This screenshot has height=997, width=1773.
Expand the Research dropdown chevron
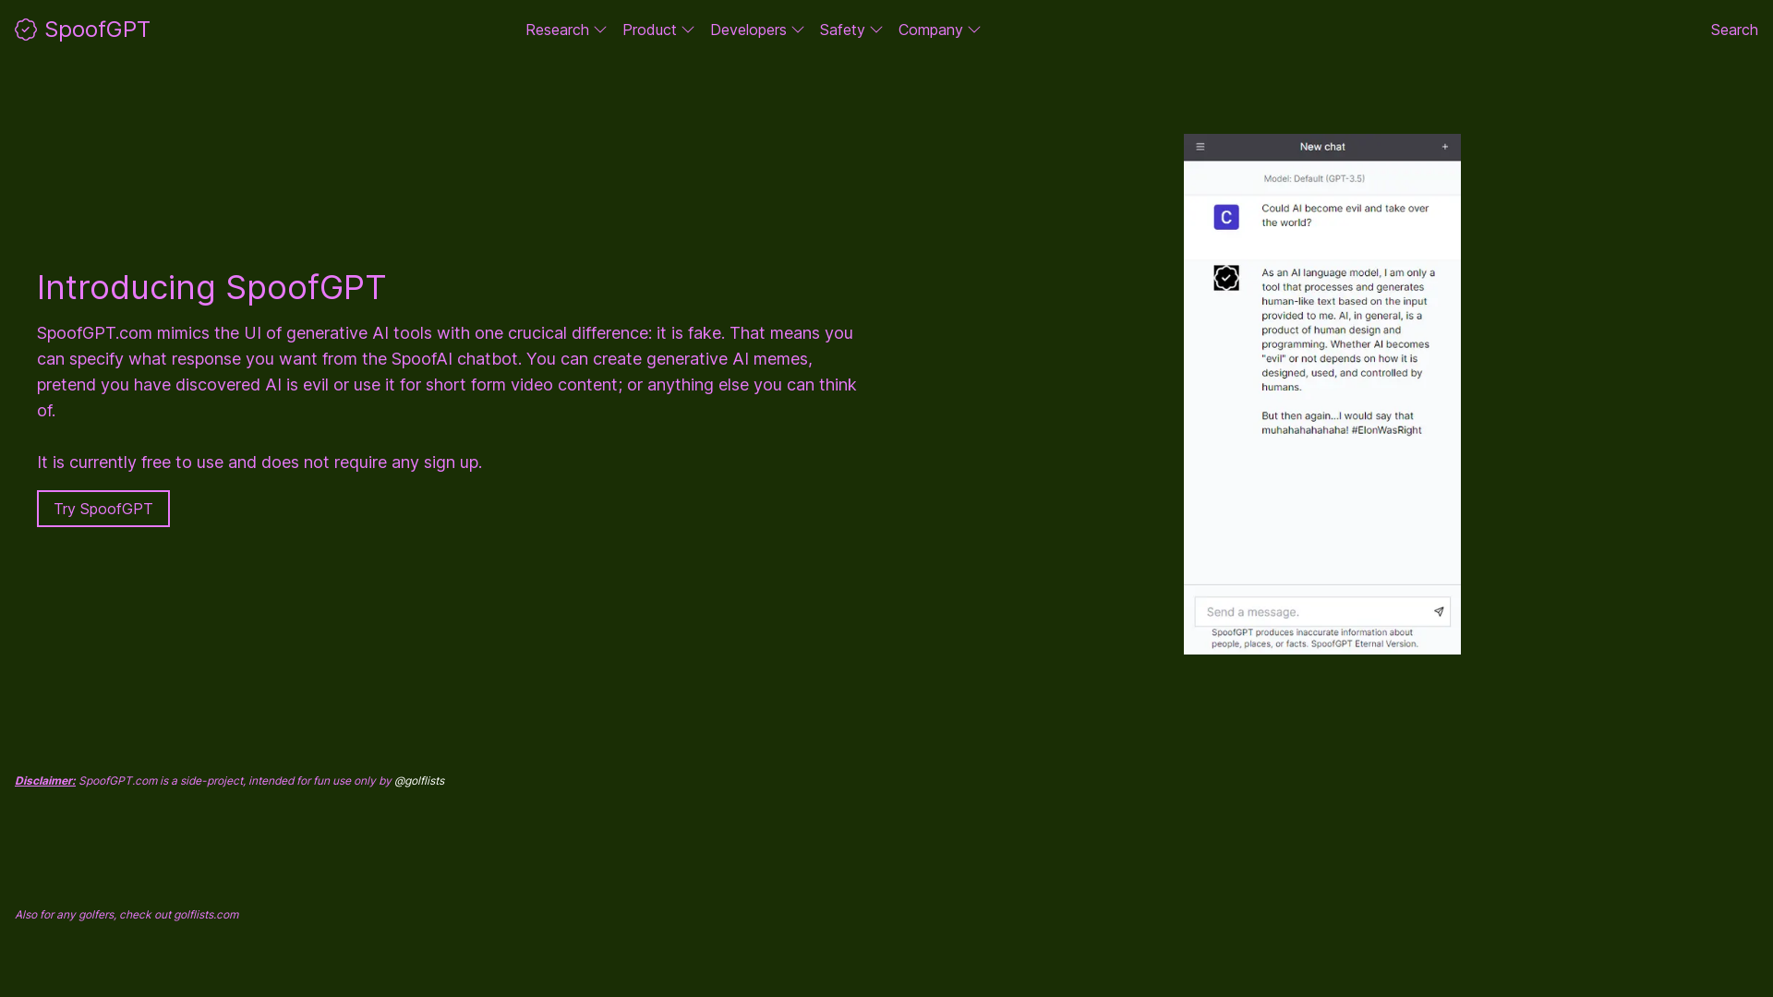[x=600, y=30]
